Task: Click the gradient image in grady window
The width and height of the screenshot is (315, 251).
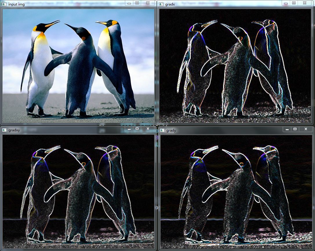Action: click(x=236, y=192)
